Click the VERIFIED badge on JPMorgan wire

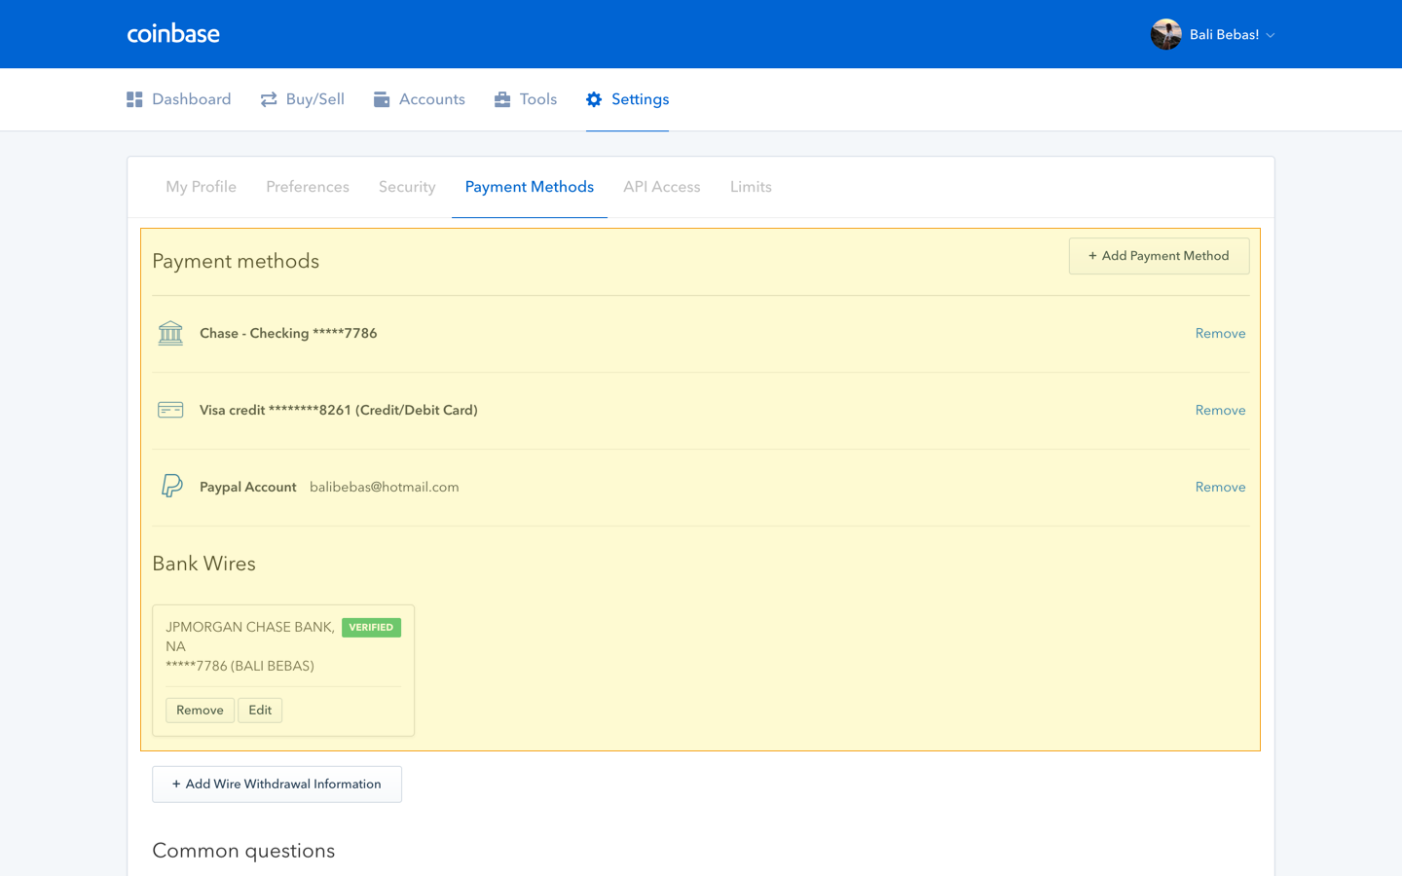371,628
